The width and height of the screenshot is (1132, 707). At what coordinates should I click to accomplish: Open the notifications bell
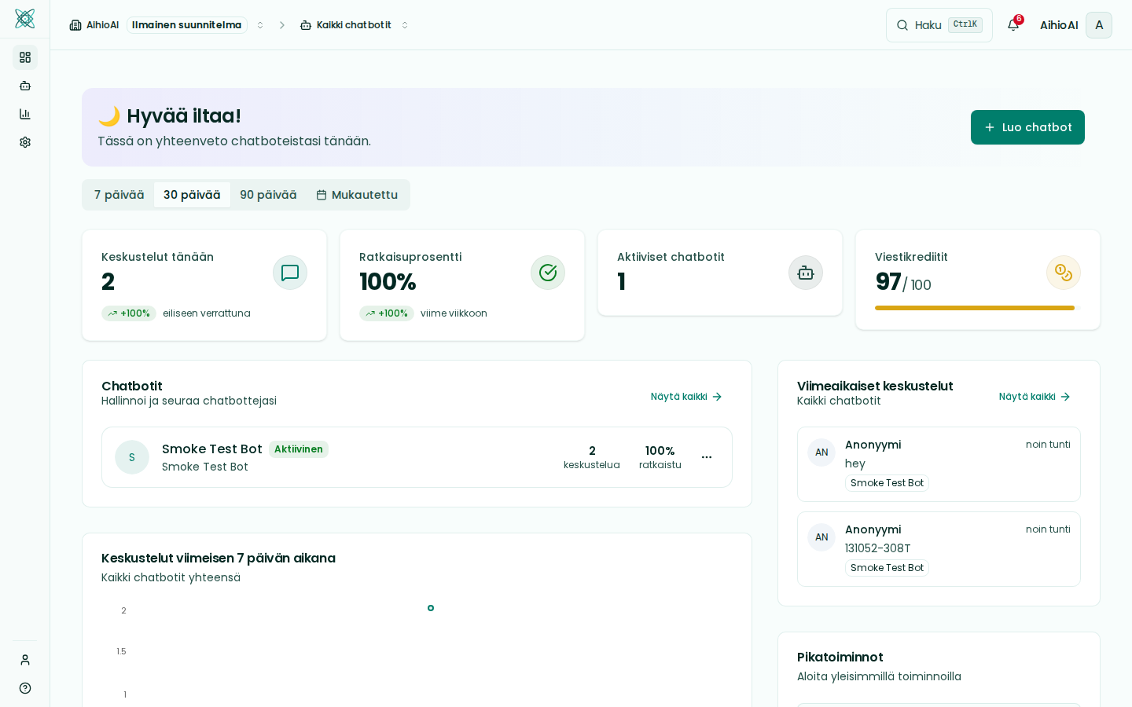[x=1013, y=25]
